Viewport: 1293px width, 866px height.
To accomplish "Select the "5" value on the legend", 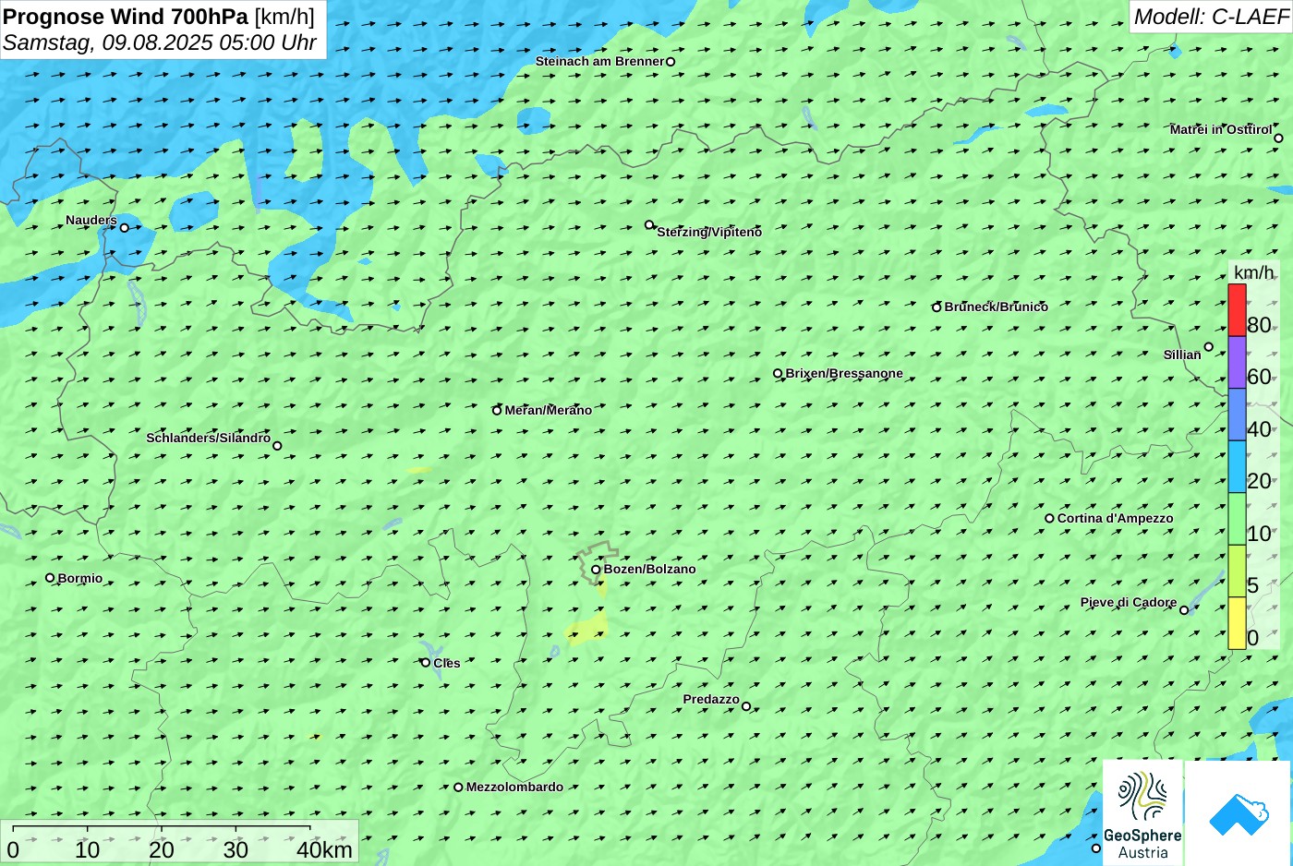I will (x=1252, y=585).
